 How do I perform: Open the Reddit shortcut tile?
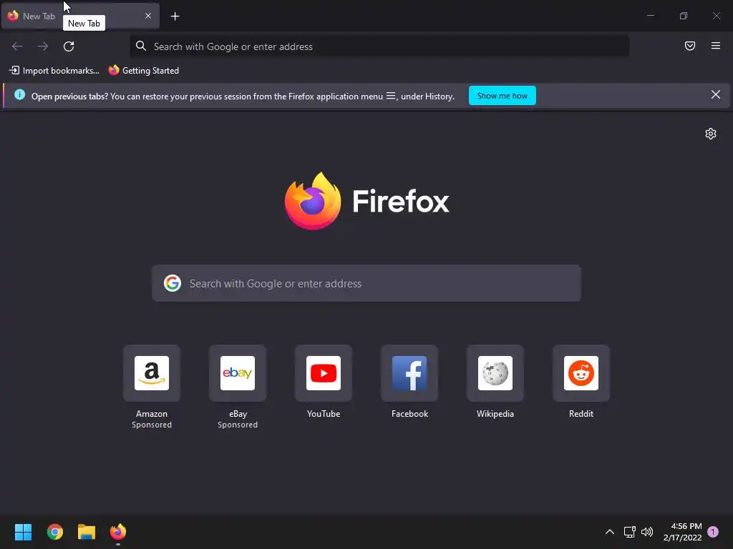pyautogui.click(x=581, y=373)
